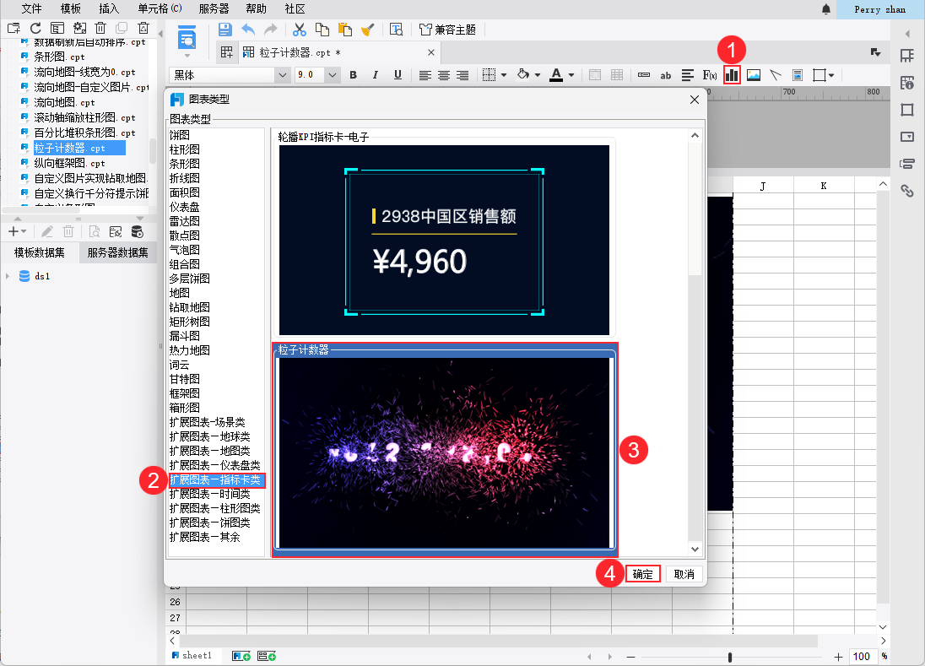
Task: Click the refresh icon in file panel
Action: click(35, 28)
